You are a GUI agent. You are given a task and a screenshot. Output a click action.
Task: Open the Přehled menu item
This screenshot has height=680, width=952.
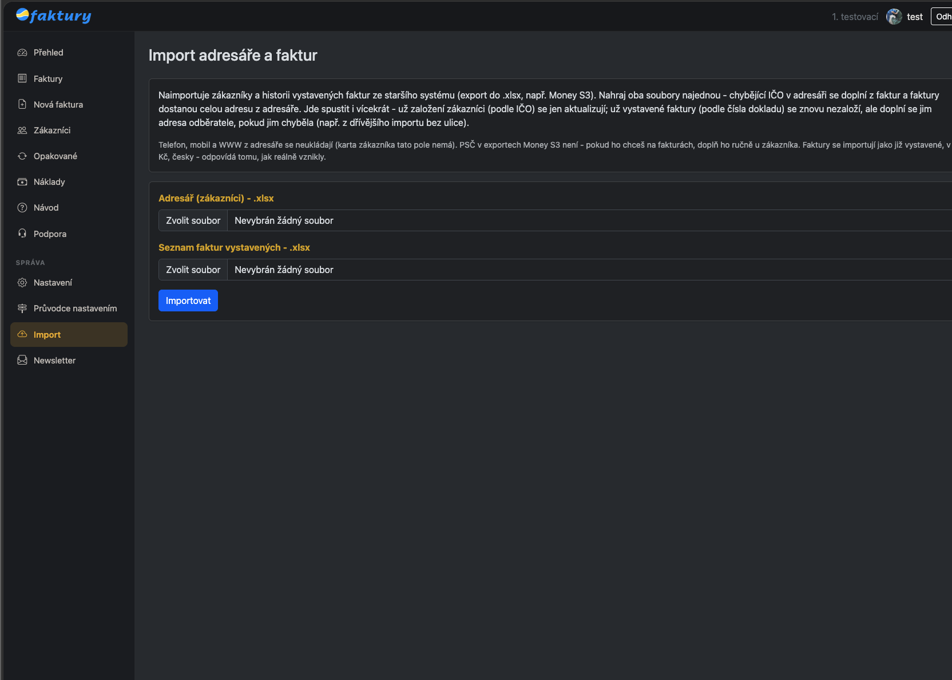69,53
